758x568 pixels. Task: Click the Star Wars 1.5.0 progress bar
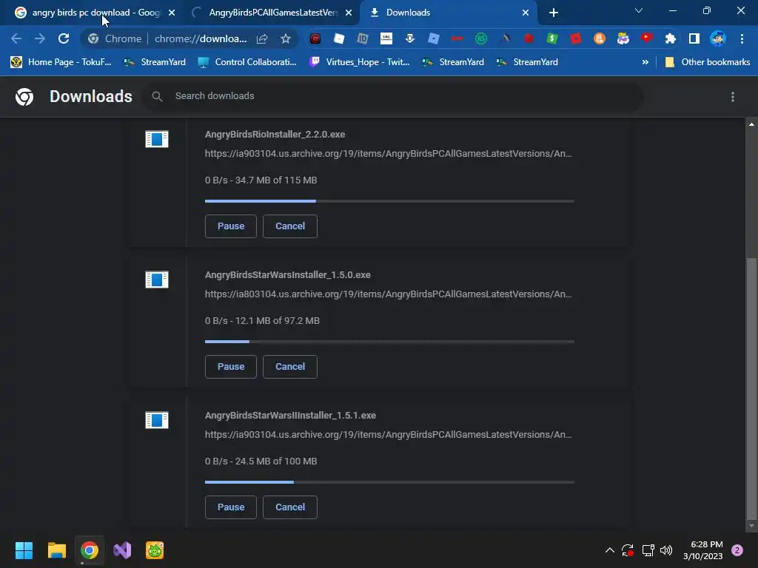[389, 342]
